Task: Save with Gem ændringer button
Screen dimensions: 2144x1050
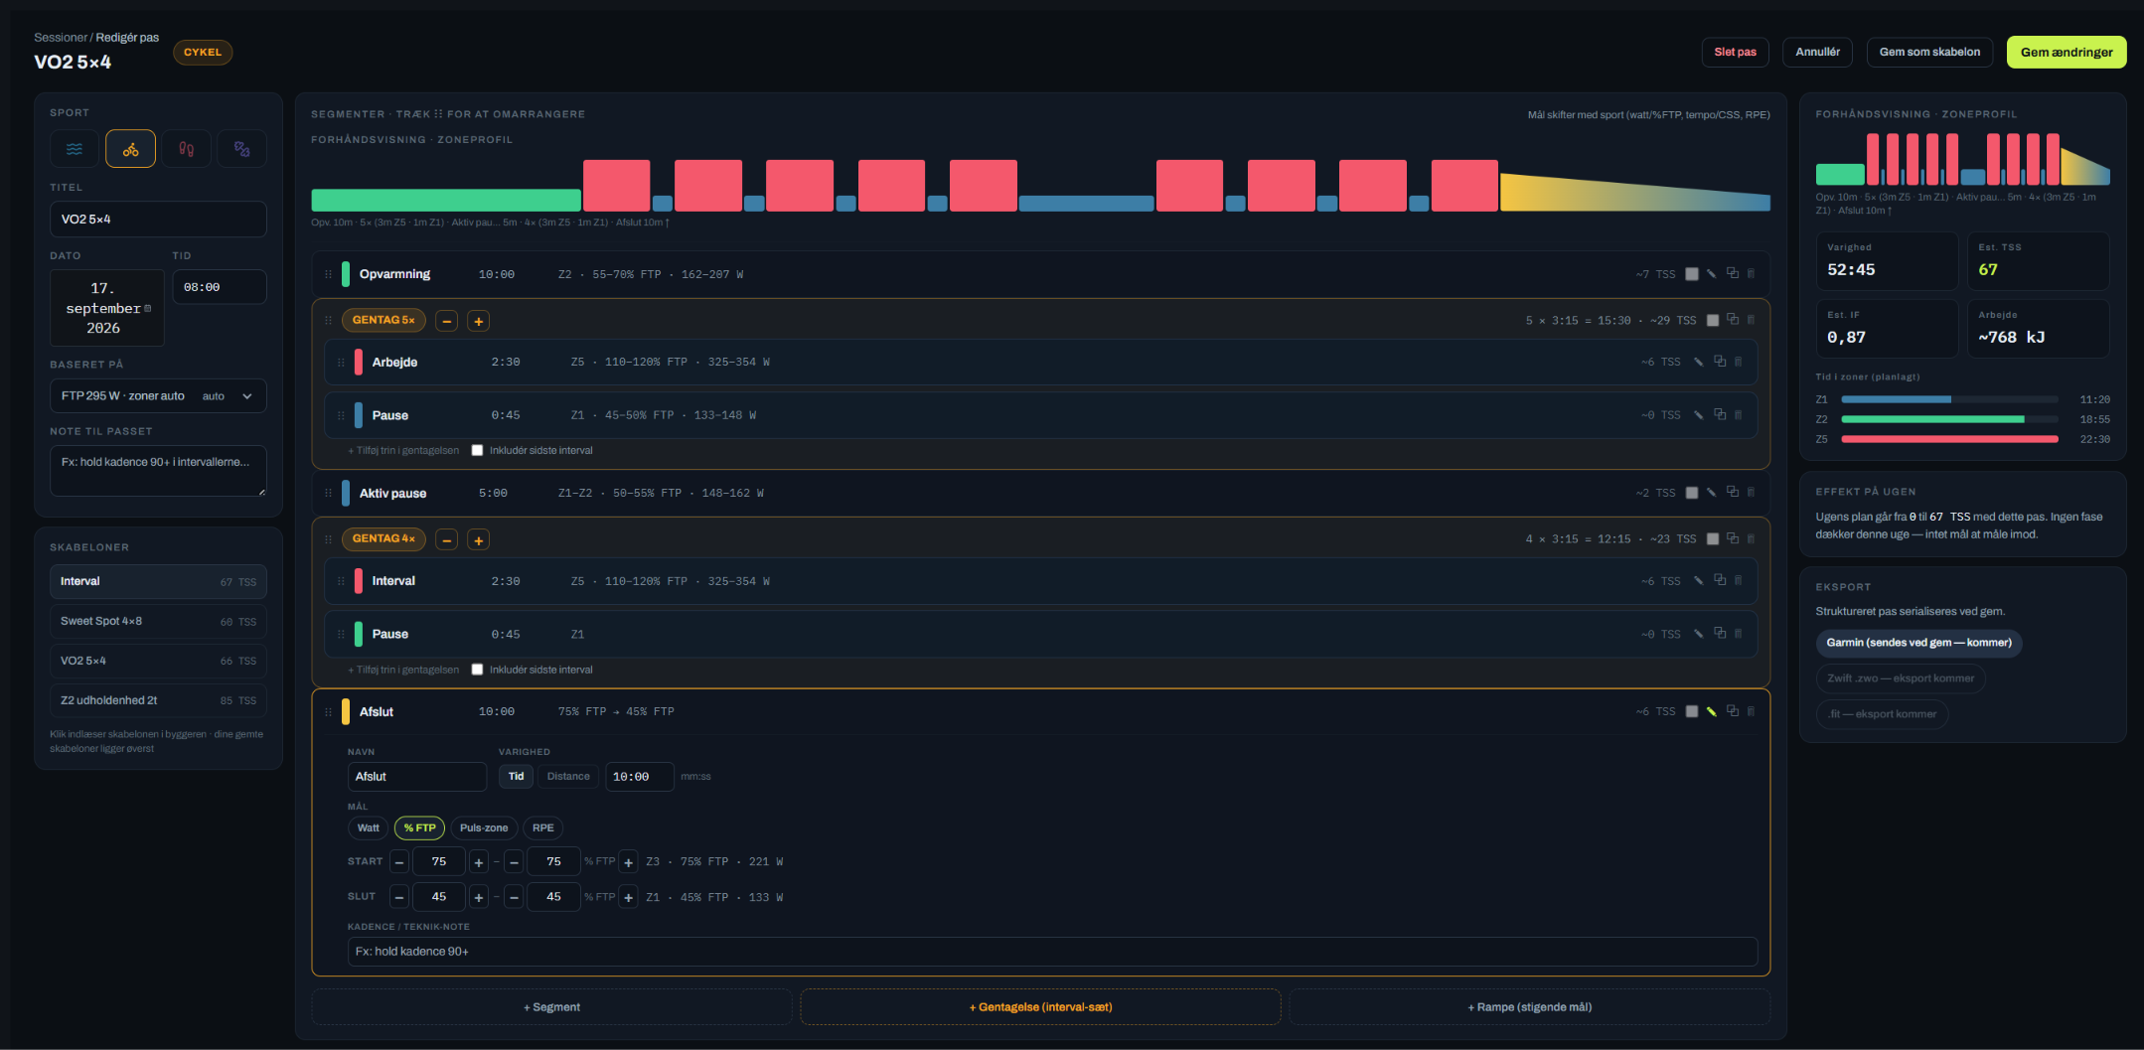Action: click(x=2067, y=52)
